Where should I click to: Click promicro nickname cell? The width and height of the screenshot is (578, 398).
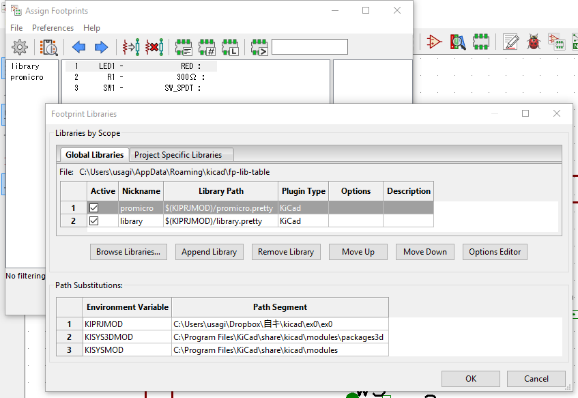click(x=141, y=208)
